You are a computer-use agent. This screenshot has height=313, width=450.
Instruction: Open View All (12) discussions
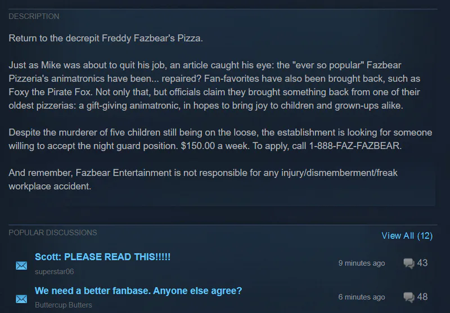pyautogui.click(x=407, y=236)
